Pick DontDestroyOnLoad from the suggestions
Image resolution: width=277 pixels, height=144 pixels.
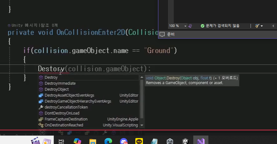(x=88, y=113)
